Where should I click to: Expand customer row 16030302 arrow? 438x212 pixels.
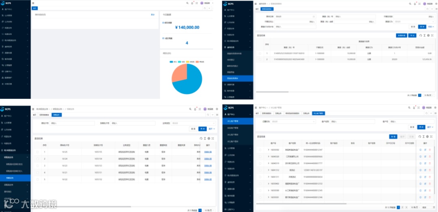(x=268, y=150)
